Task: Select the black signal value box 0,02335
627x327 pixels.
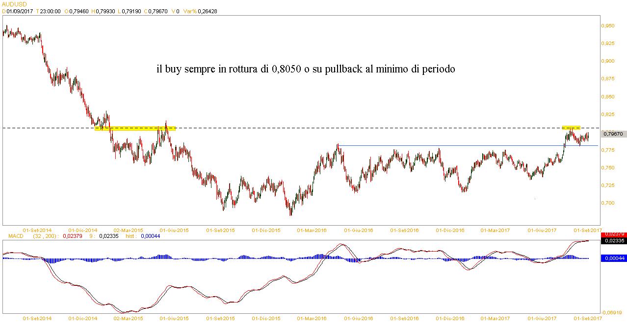Action: 613,240
